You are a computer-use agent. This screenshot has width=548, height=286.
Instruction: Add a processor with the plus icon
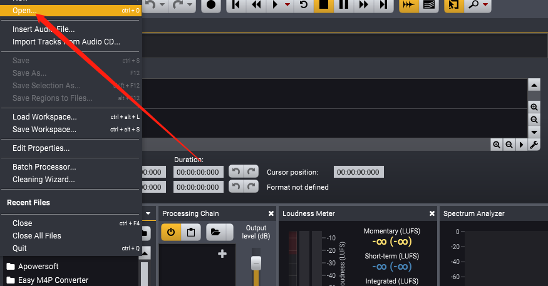pyautogui.click(x=222, y=254)
